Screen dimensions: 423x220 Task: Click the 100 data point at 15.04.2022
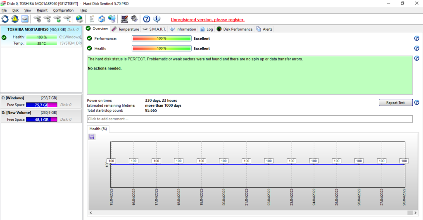(x=111, y=161)
